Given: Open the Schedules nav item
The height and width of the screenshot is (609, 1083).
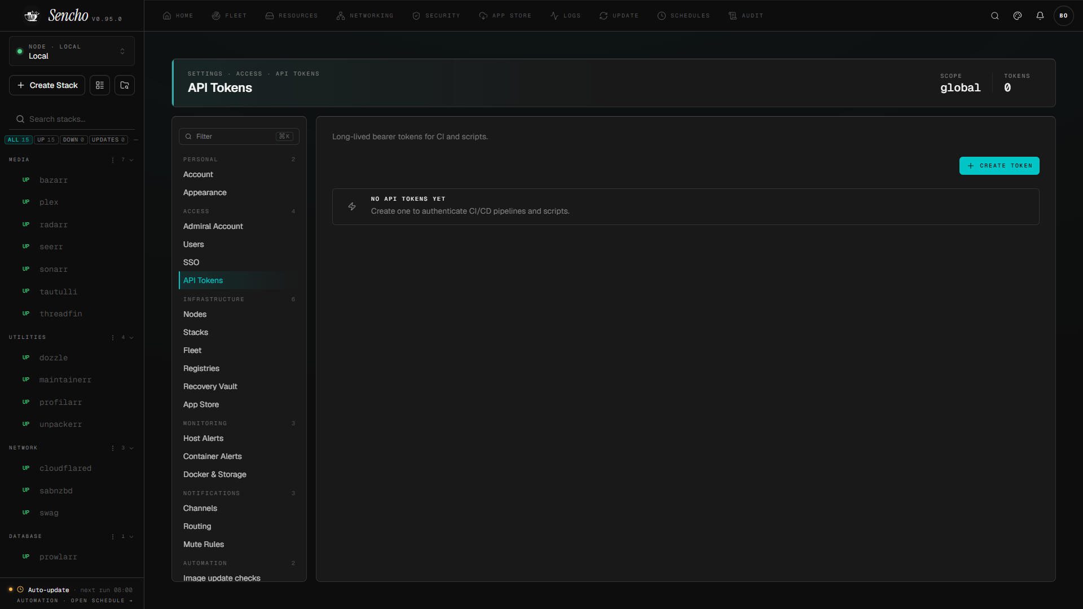Looking at the screenshot, I should tap(683, 16).
